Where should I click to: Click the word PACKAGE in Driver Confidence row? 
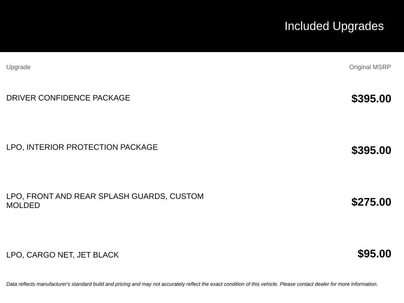tap(111, 98)
